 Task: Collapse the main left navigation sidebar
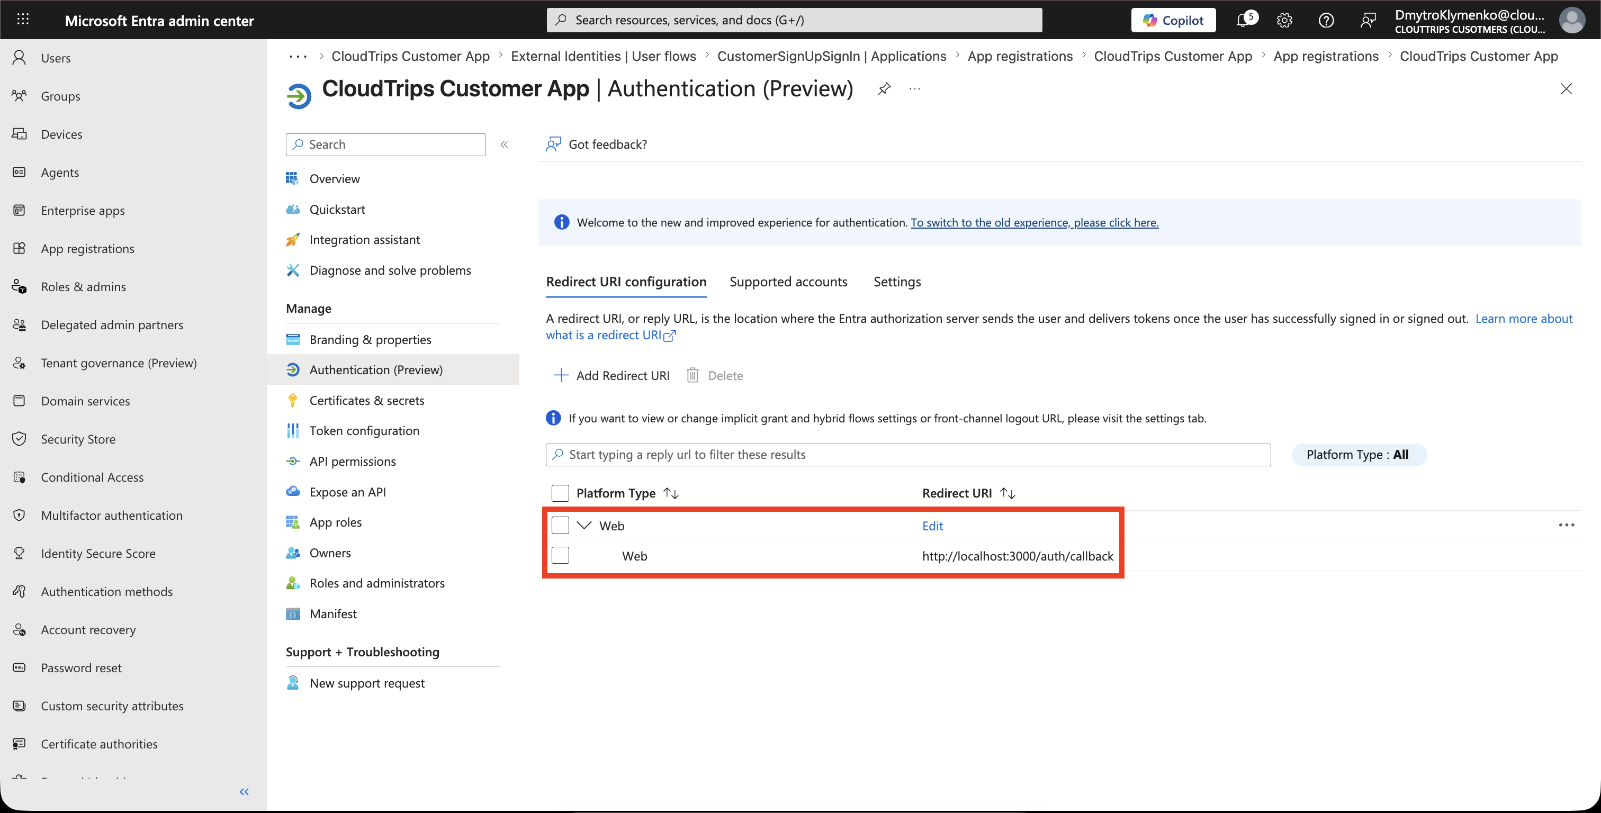click(244, 791)
